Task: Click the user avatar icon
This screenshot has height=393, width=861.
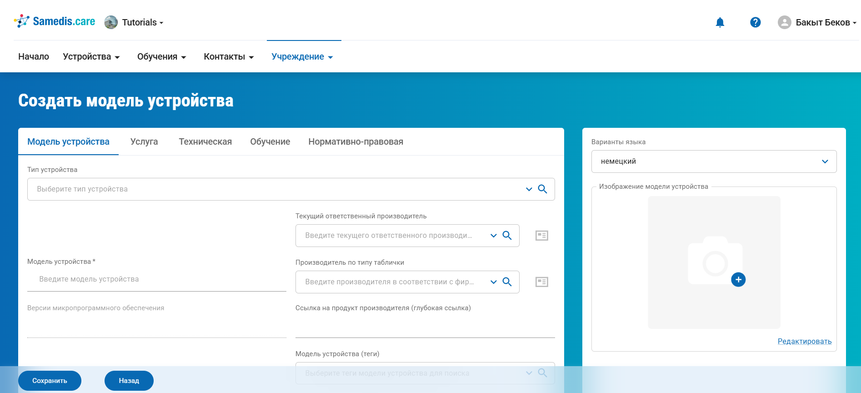Action: [784, 22]
